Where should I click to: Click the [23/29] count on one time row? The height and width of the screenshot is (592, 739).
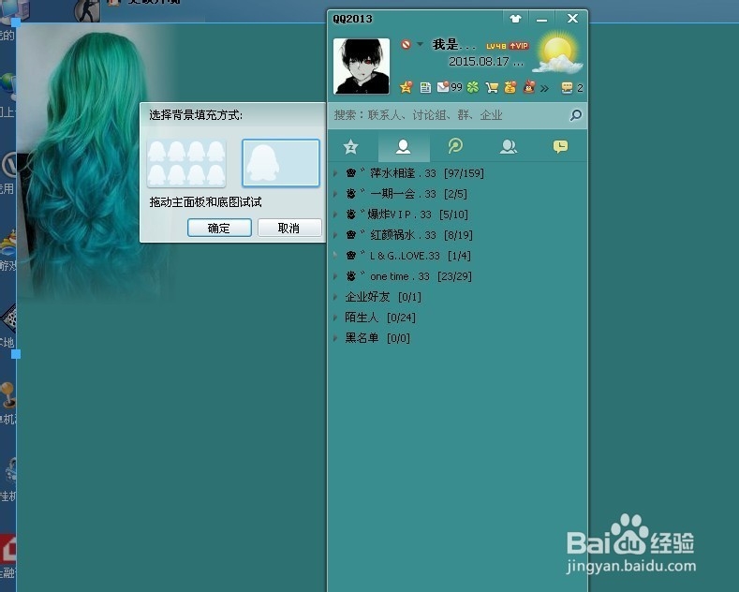point(455,276)
